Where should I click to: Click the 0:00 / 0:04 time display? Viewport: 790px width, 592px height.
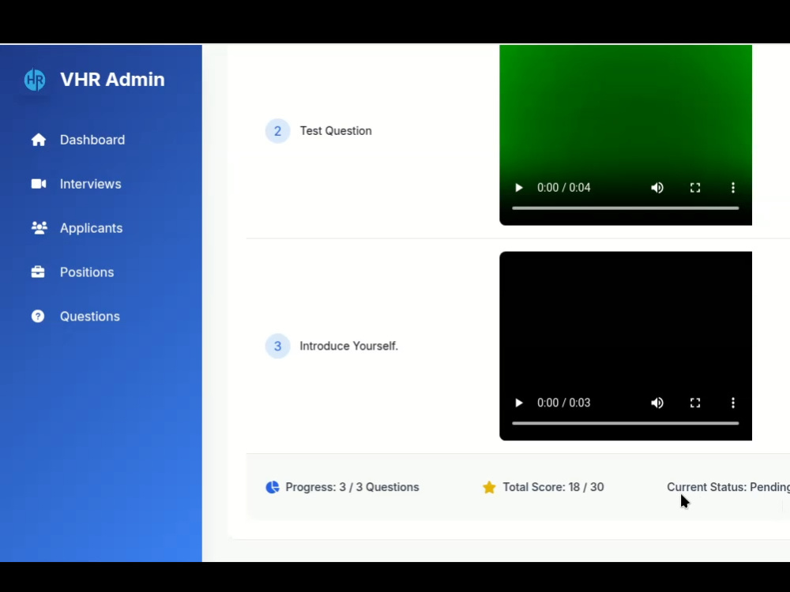[x=564, y=188]
